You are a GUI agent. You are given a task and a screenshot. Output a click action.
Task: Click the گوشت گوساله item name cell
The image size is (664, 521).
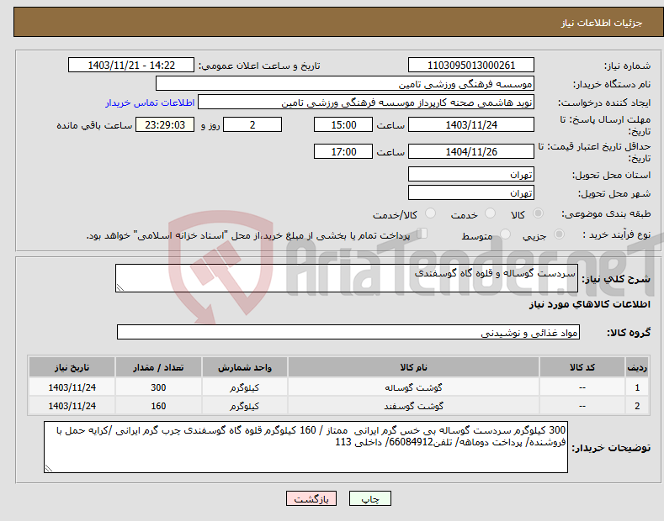(413, 387)
